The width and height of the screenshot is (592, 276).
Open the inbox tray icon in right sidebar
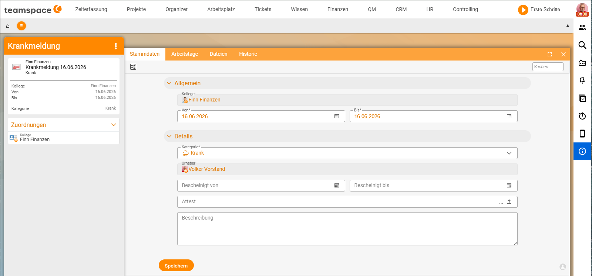pyautogui.click(x=582, y=63)
